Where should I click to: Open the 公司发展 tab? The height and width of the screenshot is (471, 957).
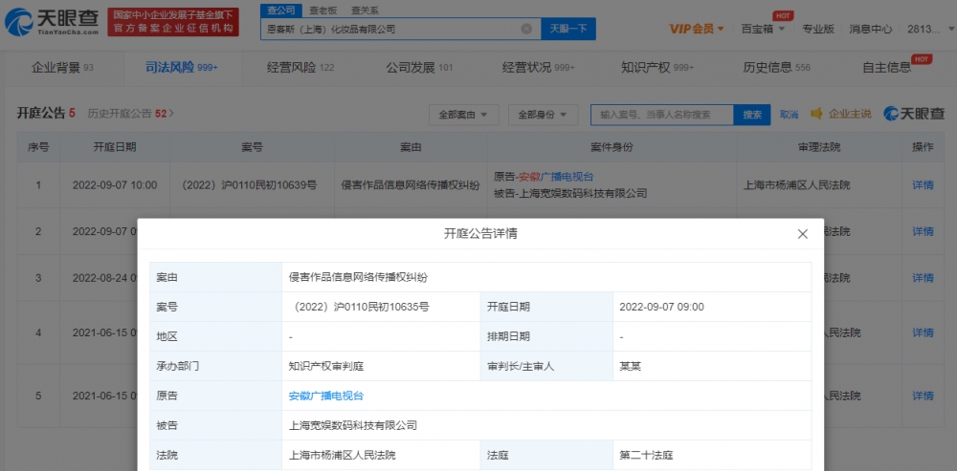click(419, 68)
